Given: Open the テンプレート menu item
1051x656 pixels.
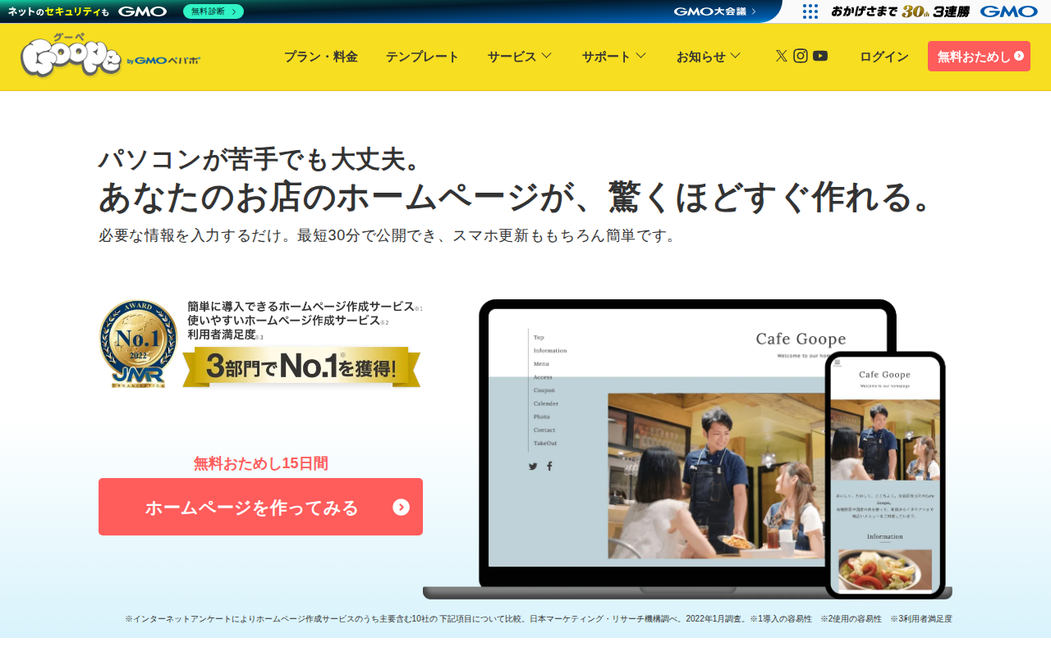Looking at the screenshot, I should (422, 57).
